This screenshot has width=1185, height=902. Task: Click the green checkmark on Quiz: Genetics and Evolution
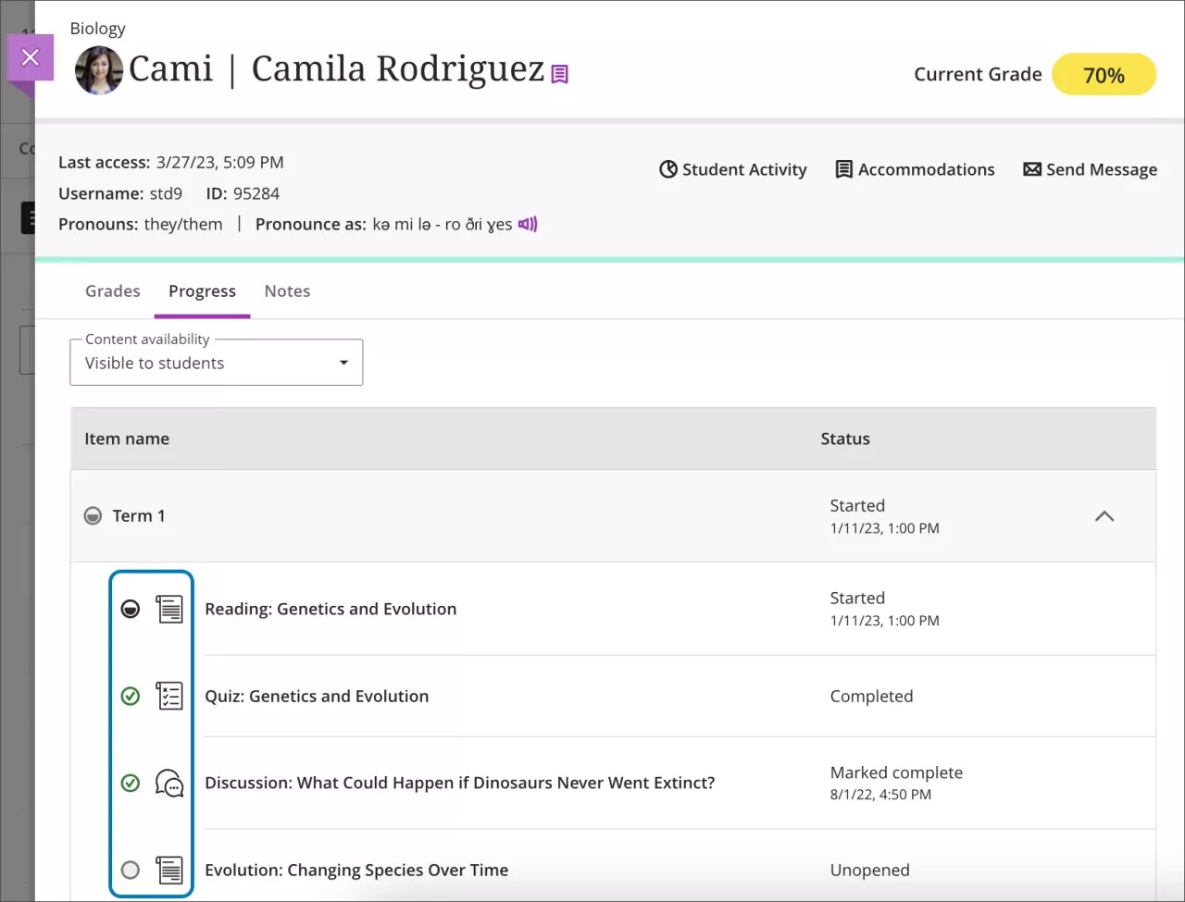pyautogui.click(x=130, y=696)
